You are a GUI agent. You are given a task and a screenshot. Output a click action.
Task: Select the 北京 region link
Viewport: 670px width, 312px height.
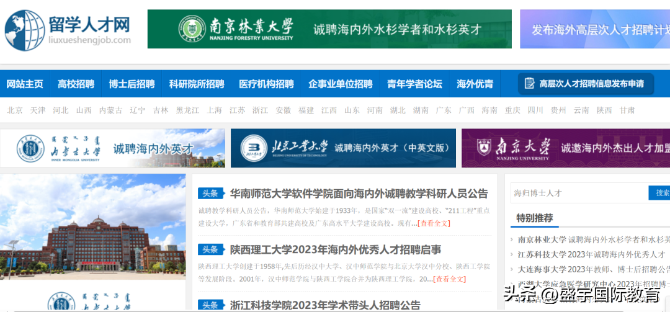(x=14, y=110)
